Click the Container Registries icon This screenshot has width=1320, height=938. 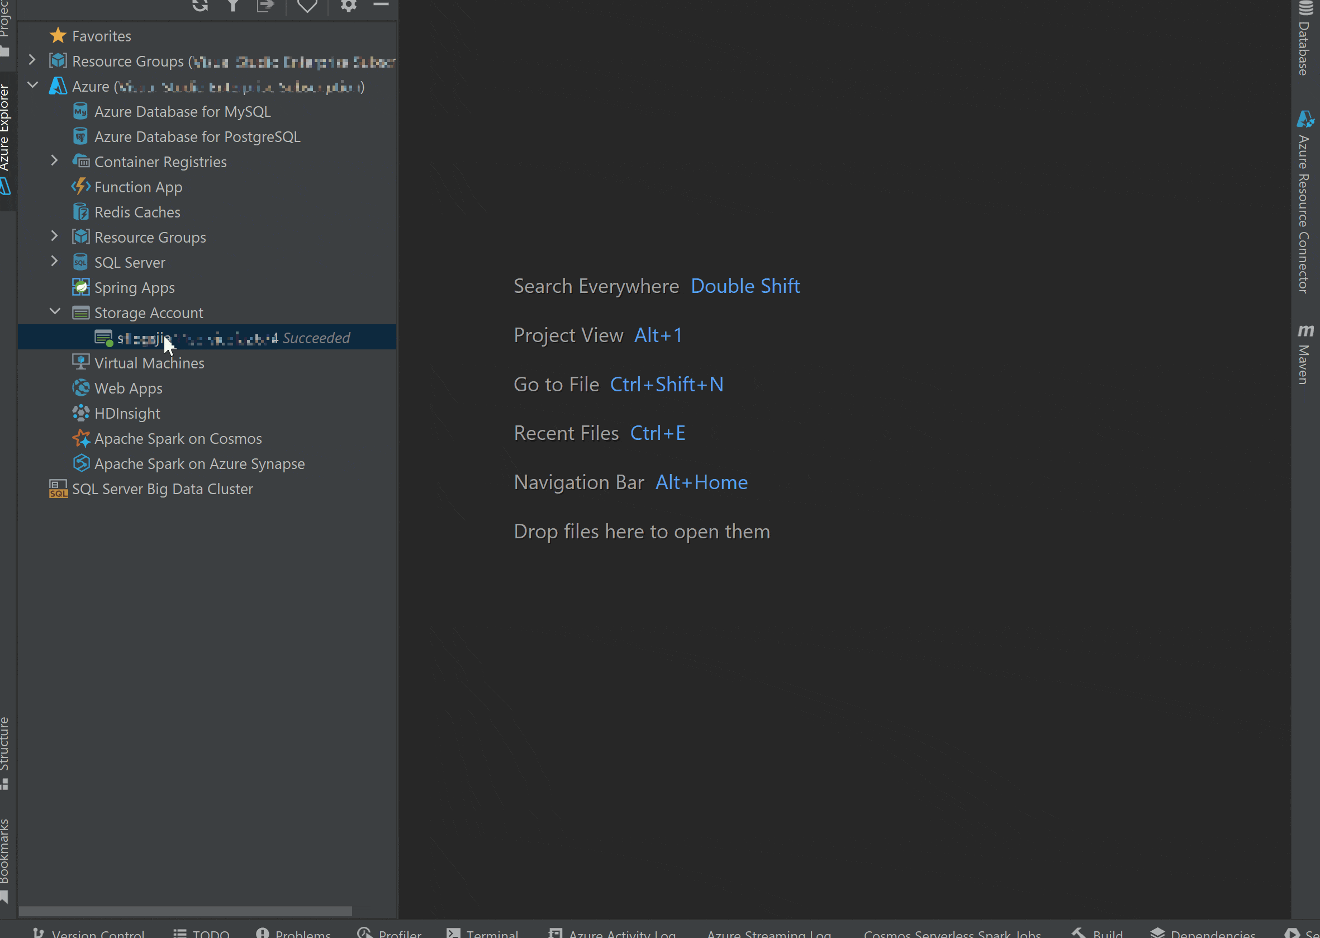point(81,161)
